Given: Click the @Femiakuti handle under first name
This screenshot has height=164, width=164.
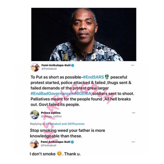Looking at the screenshot, I should pyautogui.click(x=49, y=69).
